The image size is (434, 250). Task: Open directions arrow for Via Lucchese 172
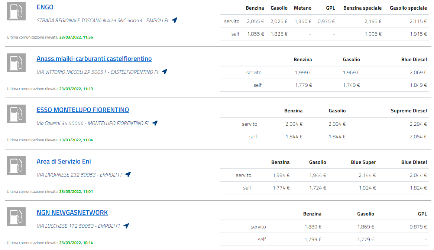(126, 226)
